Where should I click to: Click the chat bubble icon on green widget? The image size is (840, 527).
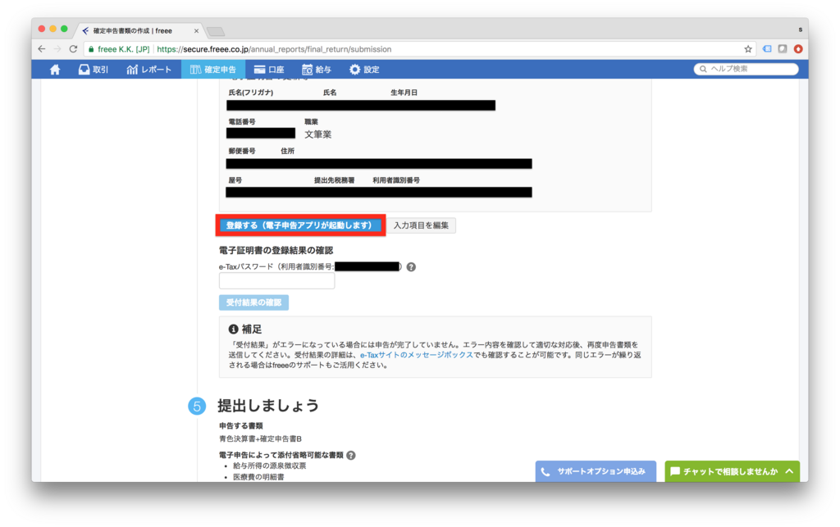coord(674,471)
